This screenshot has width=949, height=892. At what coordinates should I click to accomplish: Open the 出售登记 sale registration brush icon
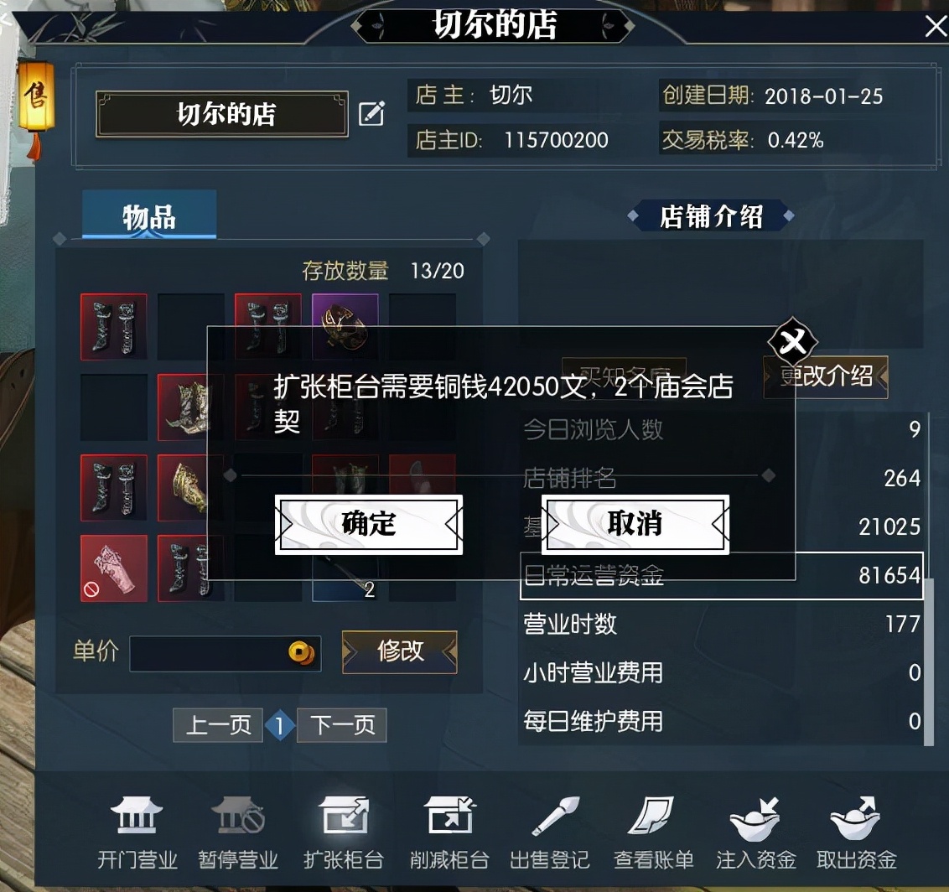coord(554,816)
